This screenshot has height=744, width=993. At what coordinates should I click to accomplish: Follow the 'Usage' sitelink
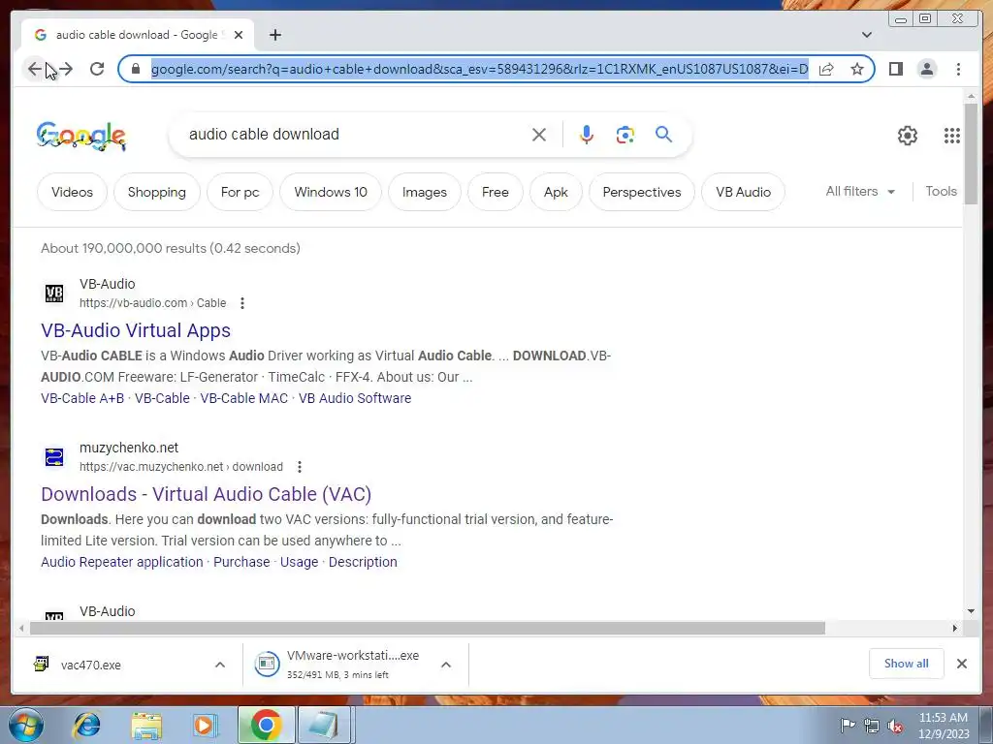(x=299, y=562)
